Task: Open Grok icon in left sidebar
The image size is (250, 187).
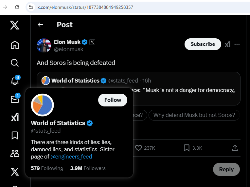Action: tap(15, 117)
